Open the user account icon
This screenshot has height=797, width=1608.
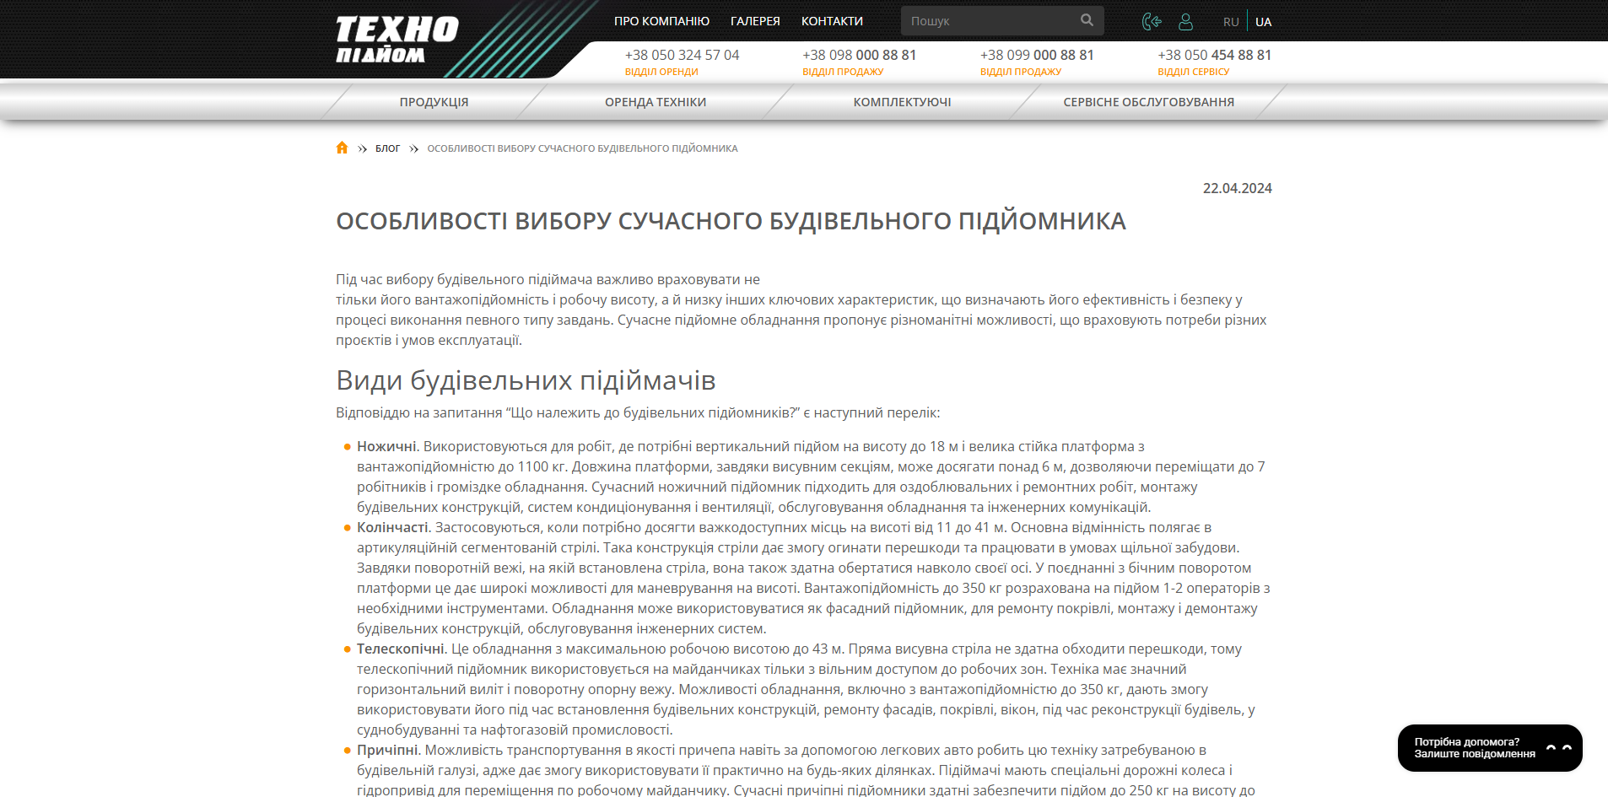click(1185, 21)
